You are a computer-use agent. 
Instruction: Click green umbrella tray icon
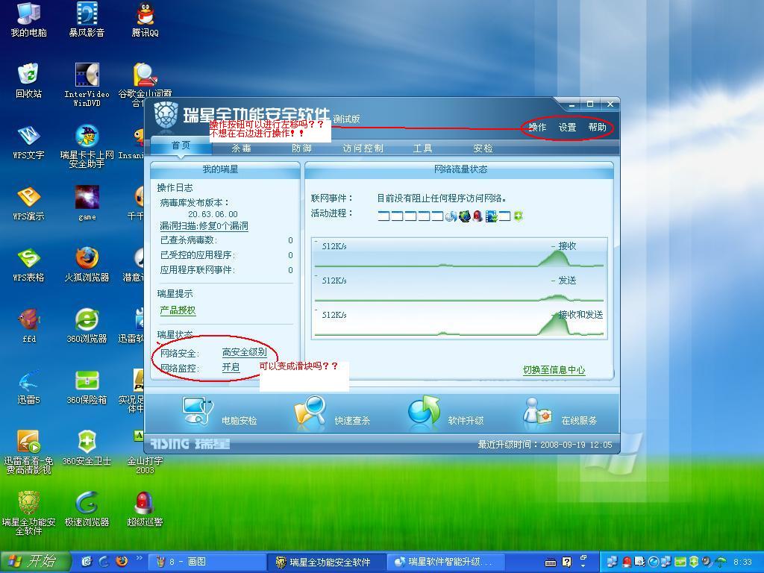[x=721, y=562]
